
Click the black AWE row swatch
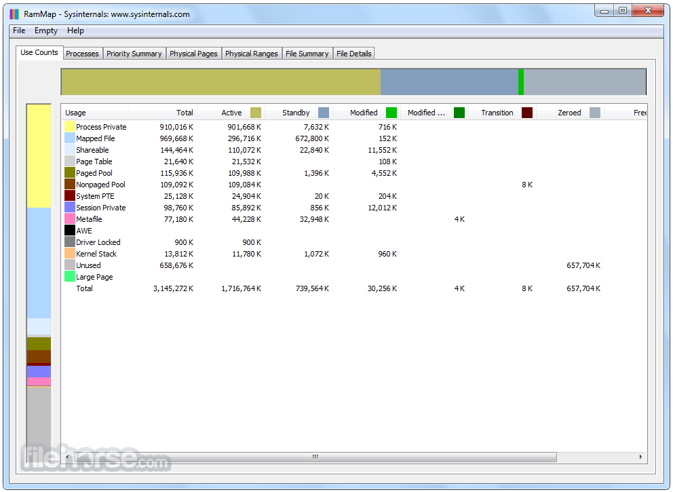point(69,231)
